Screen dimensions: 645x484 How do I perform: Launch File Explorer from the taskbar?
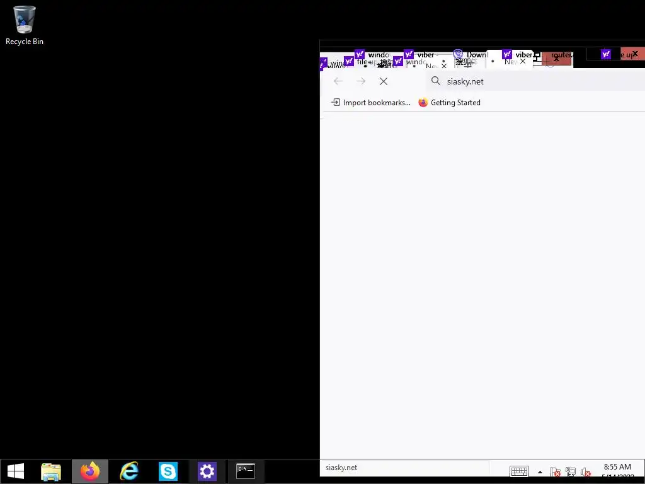pos(51,471)
